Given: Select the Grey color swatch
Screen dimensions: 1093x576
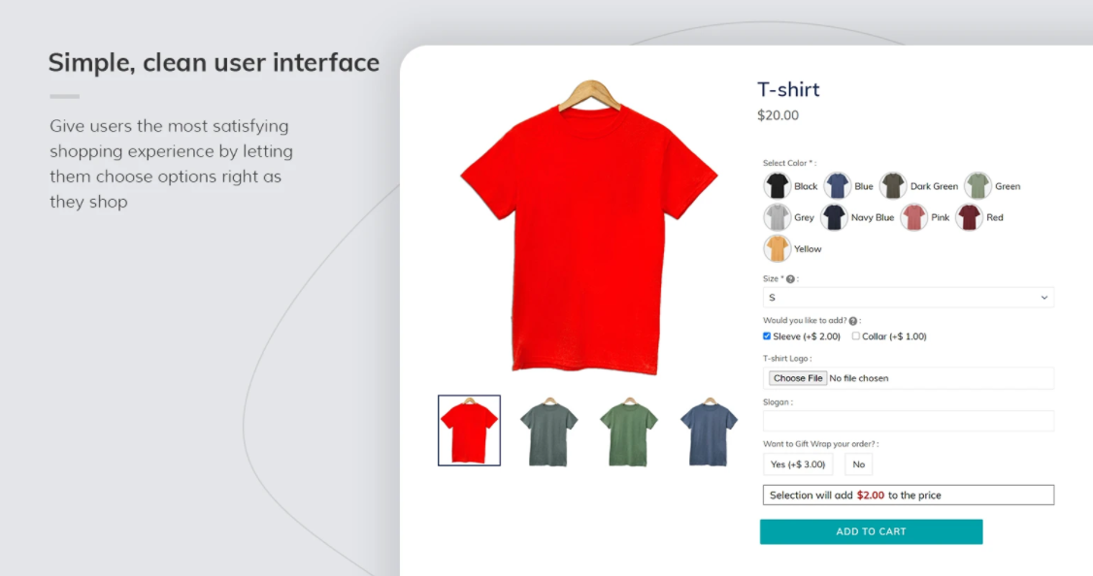Looking at the screenshot, I should click(x=777, y=217).
